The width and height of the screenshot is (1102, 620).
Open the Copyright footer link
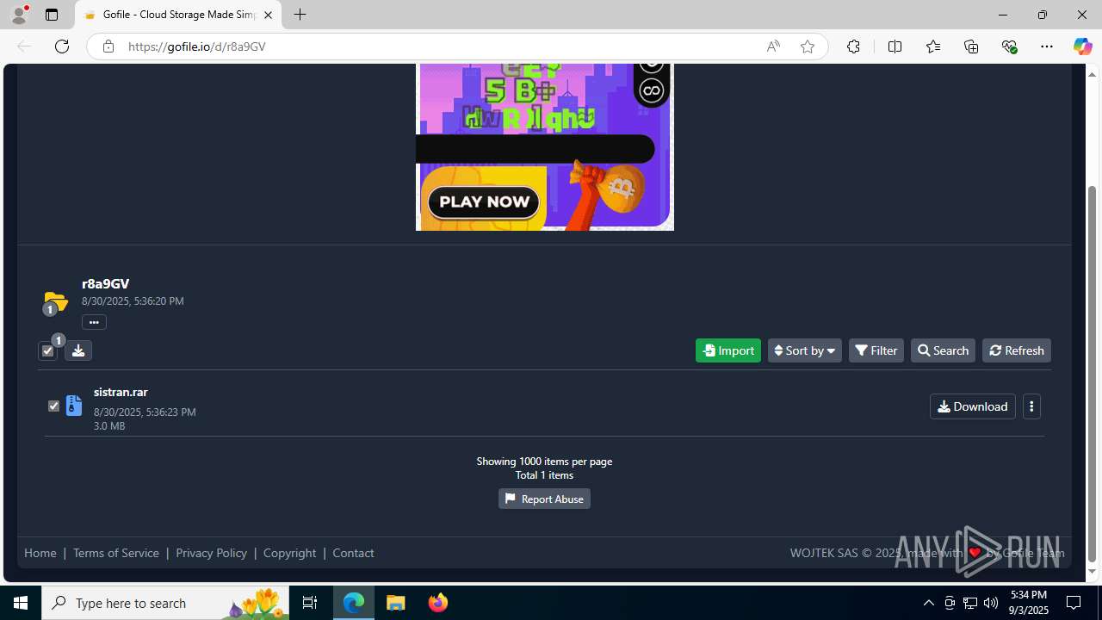click(x=289, y=553)
